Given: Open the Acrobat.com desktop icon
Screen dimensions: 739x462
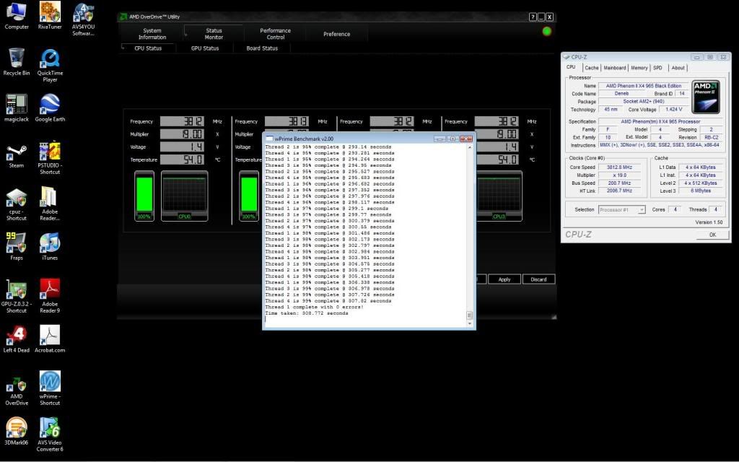Looking at the screenshot, I should 50,339.
